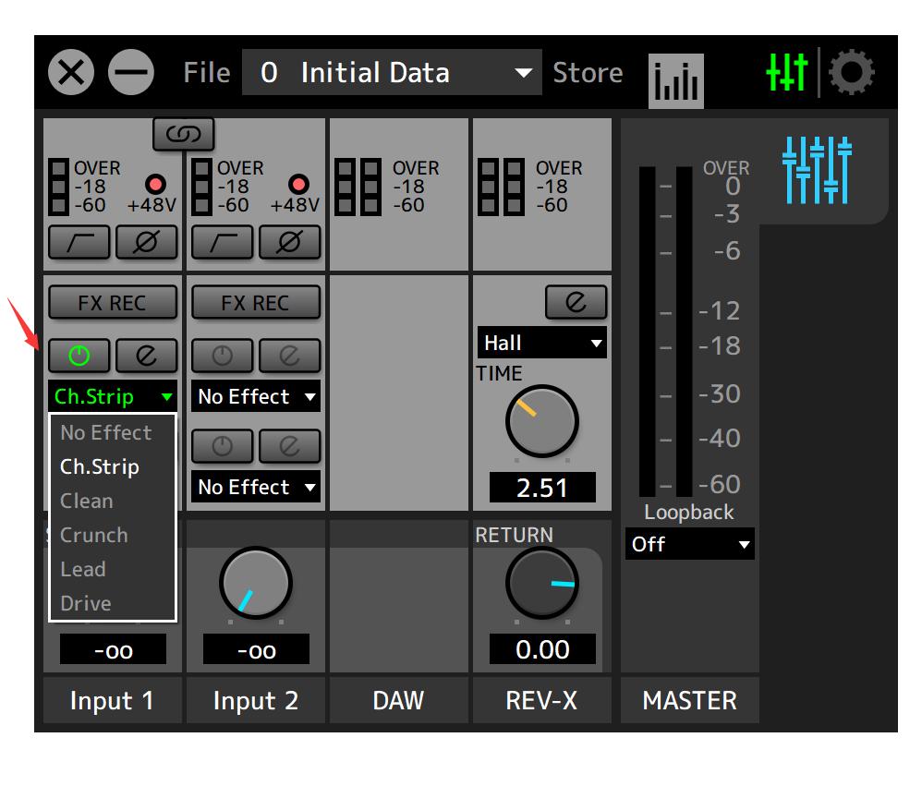Viewport: 922px width, 786px height.
Task: Open the level meter icon beside Store
Action: pyautogui.click(x=675, y=79)
